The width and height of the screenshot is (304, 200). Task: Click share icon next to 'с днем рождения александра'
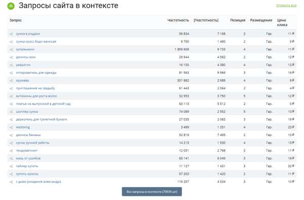pos(11,182)
